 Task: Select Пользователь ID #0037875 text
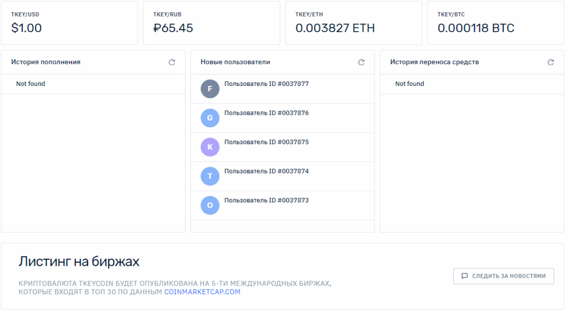coord(267,142)
